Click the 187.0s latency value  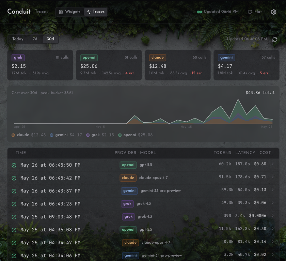click(x=242, y=164)
